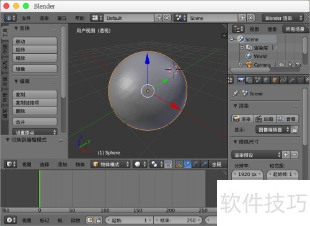Toggle the timeline preview range clock button
310x226 pixels.
click(x=90, y=220)
